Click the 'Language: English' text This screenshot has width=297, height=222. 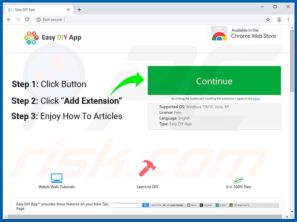point(175,118)
